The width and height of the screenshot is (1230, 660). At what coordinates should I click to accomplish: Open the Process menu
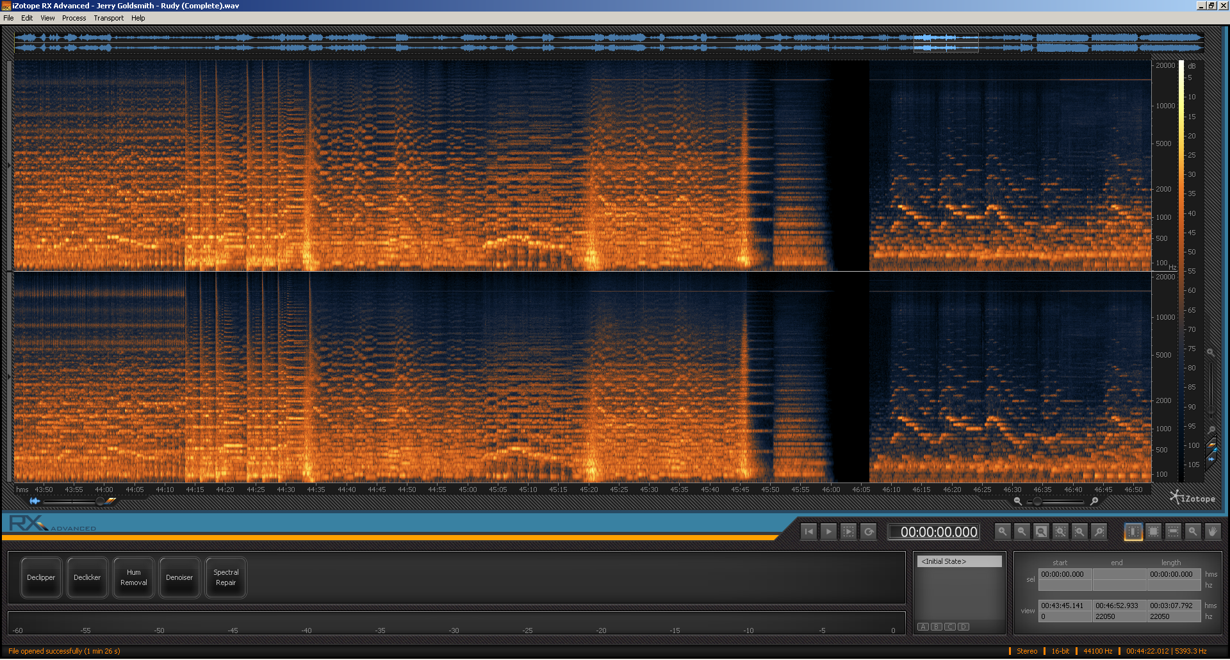(74, 18)
